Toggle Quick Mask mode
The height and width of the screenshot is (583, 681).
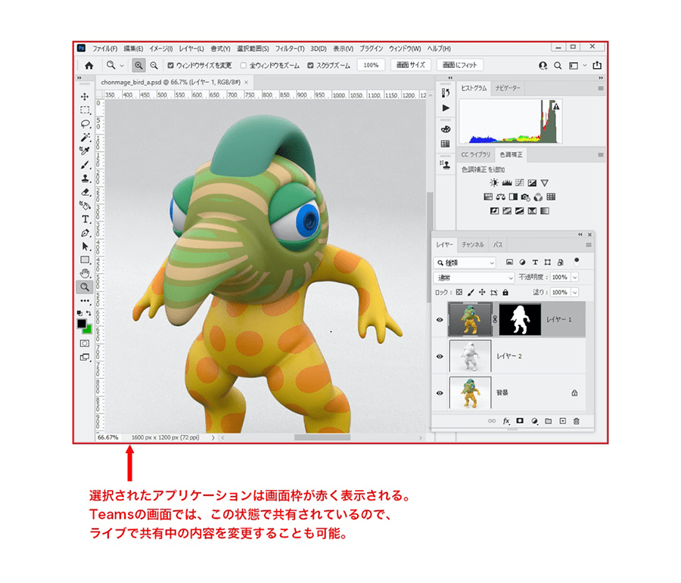coord(85,343)
